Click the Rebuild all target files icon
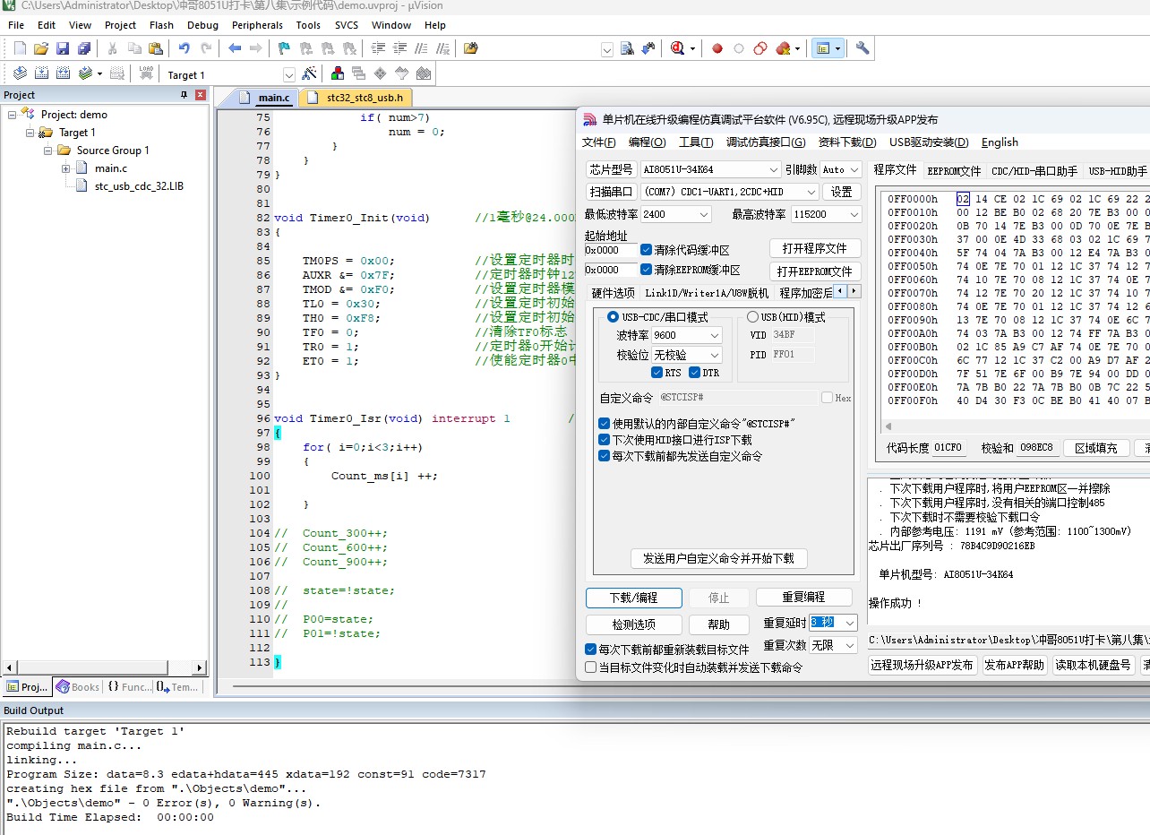 pyautogui.click(x=64, y=74)
